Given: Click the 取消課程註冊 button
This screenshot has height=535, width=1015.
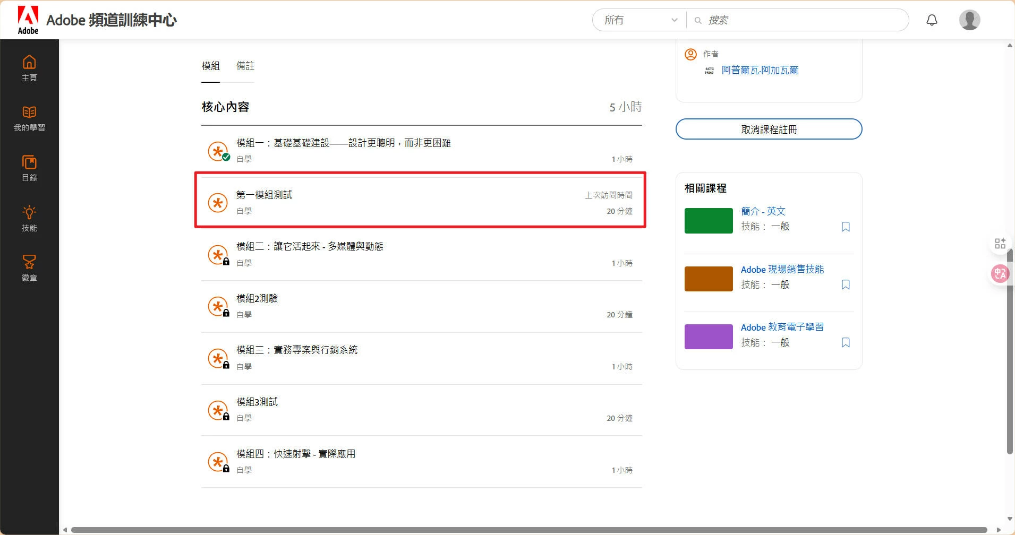Looking at the screenshot, I should click(769, 129).
